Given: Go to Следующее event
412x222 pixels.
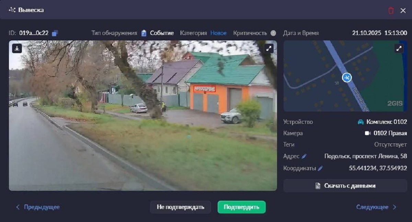Looking at the screenshot, I should 376,207.
